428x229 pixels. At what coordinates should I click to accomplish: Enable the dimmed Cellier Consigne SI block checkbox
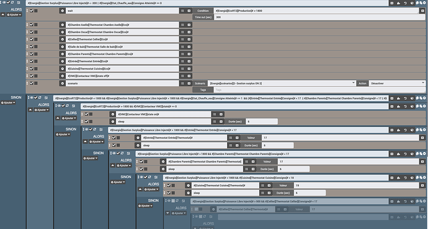tap(173, 201)
